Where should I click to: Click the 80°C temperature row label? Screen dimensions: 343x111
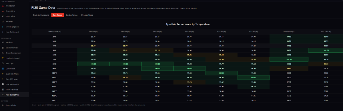pyautogui.click(x=54, y=64)
